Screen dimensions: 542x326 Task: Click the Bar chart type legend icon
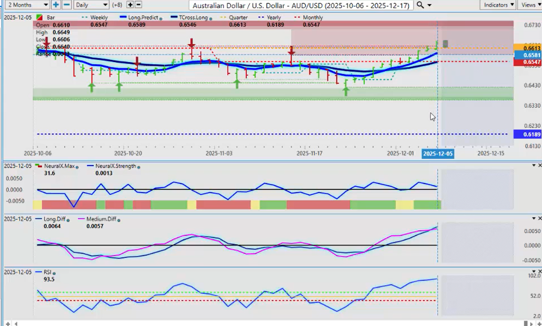(39, 18)
